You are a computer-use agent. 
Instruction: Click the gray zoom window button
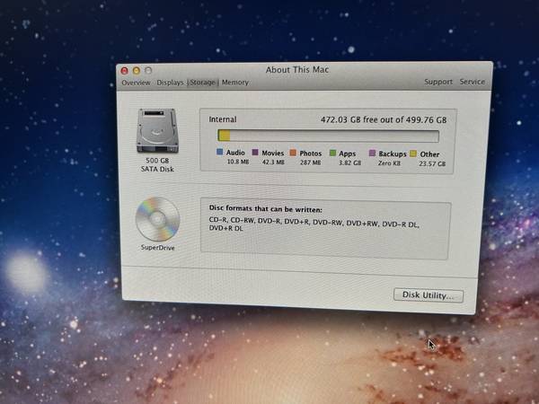pos(148,69)
